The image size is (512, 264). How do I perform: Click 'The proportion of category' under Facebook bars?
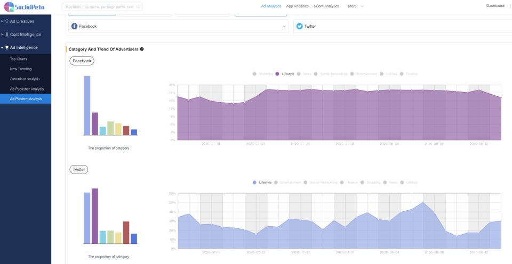(108, 148)
